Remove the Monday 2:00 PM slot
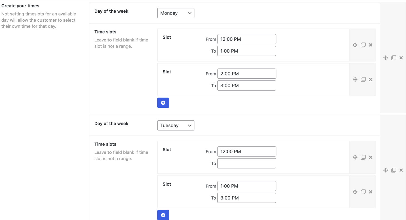The height and width of the screenshot is (220, 406). click(x=370, y=79)
